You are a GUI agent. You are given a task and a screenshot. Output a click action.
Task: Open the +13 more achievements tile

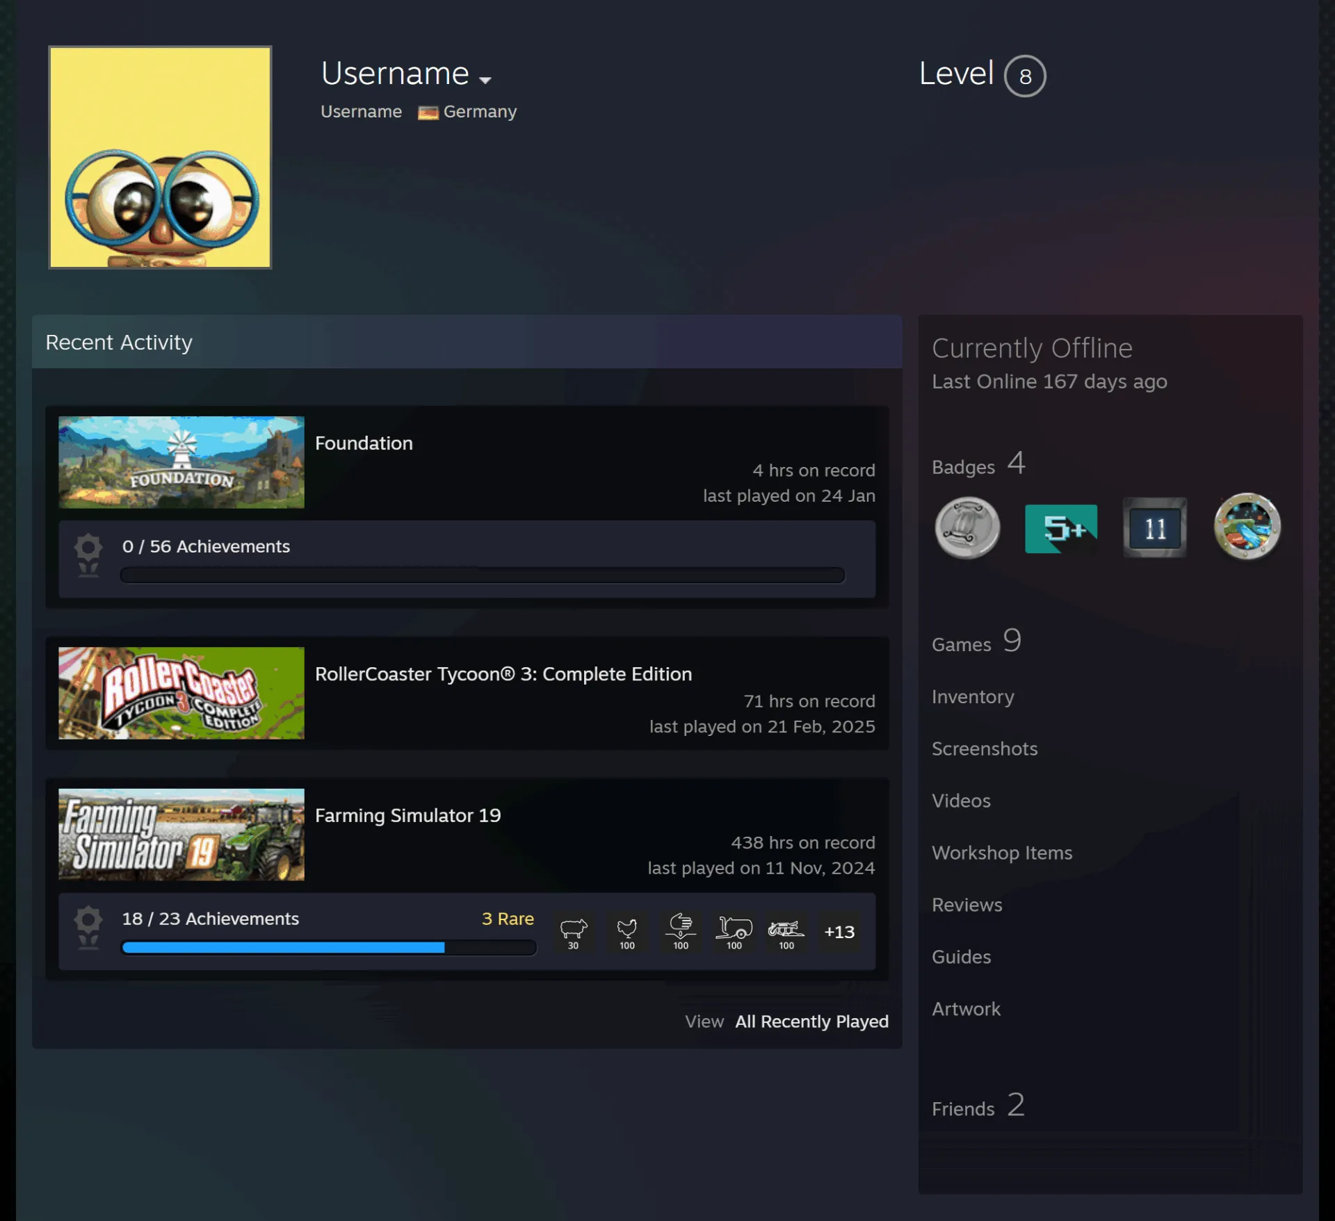click(x=839, y=933)
